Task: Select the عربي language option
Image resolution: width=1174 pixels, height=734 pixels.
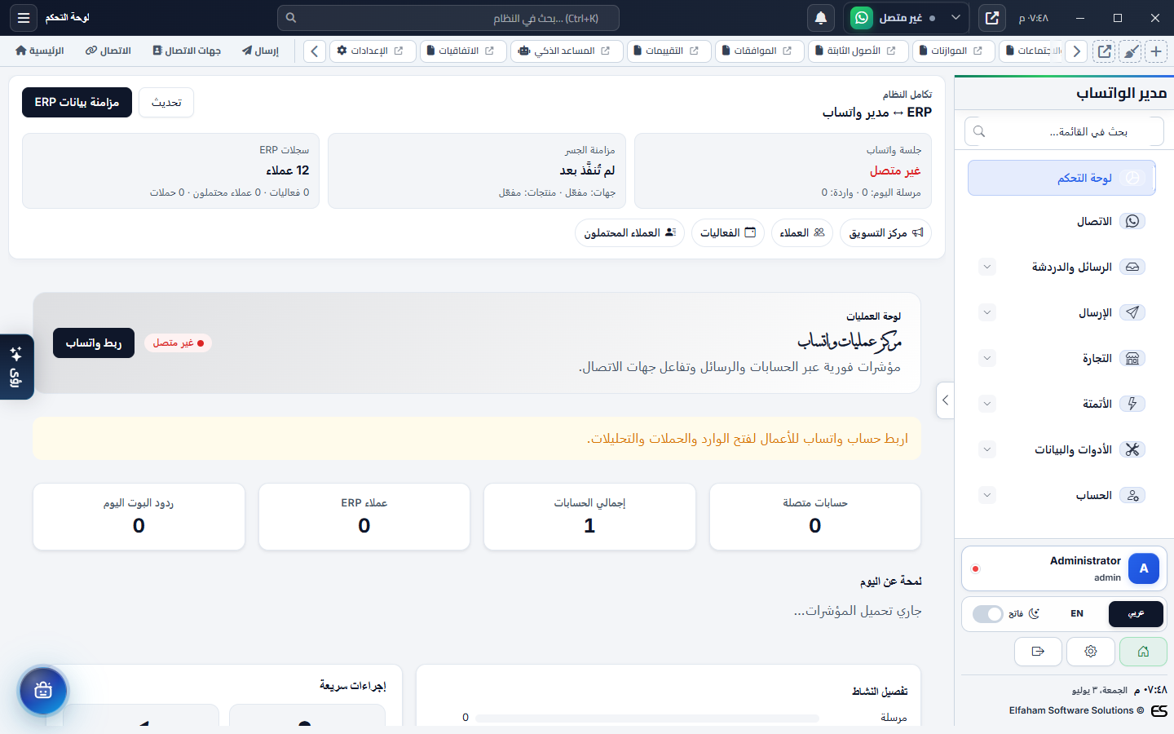Action: pyautogui.click(x=1136, y=613)
